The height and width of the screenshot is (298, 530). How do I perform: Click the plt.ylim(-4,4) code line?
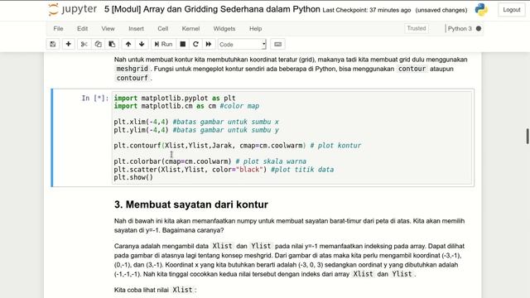[x=196, y=130]
